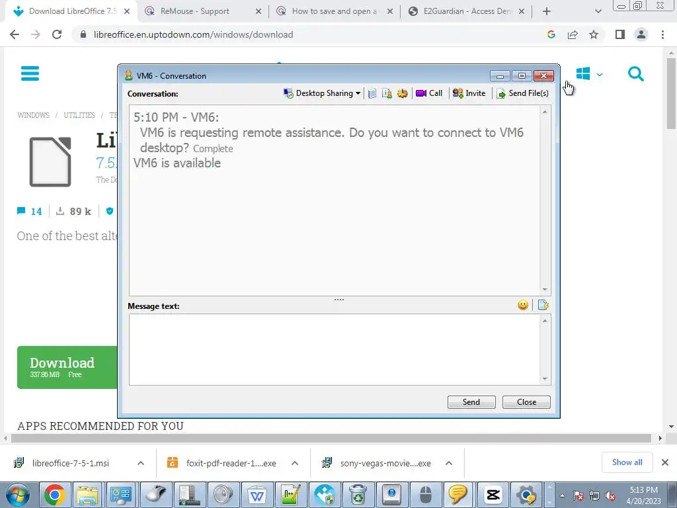This screenshot has height=508, width=677.
Task: Click the Google icon in address bar
Action: click(x=551, y=34)
